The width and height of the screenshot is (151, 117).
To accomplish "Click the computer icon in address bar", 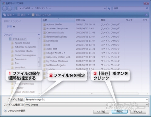I will (x=17, y=8).
